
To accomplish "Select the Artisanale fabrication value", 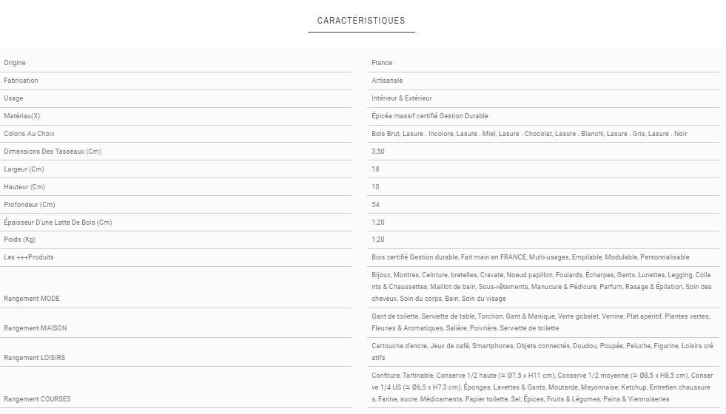I will pos(387,81).
